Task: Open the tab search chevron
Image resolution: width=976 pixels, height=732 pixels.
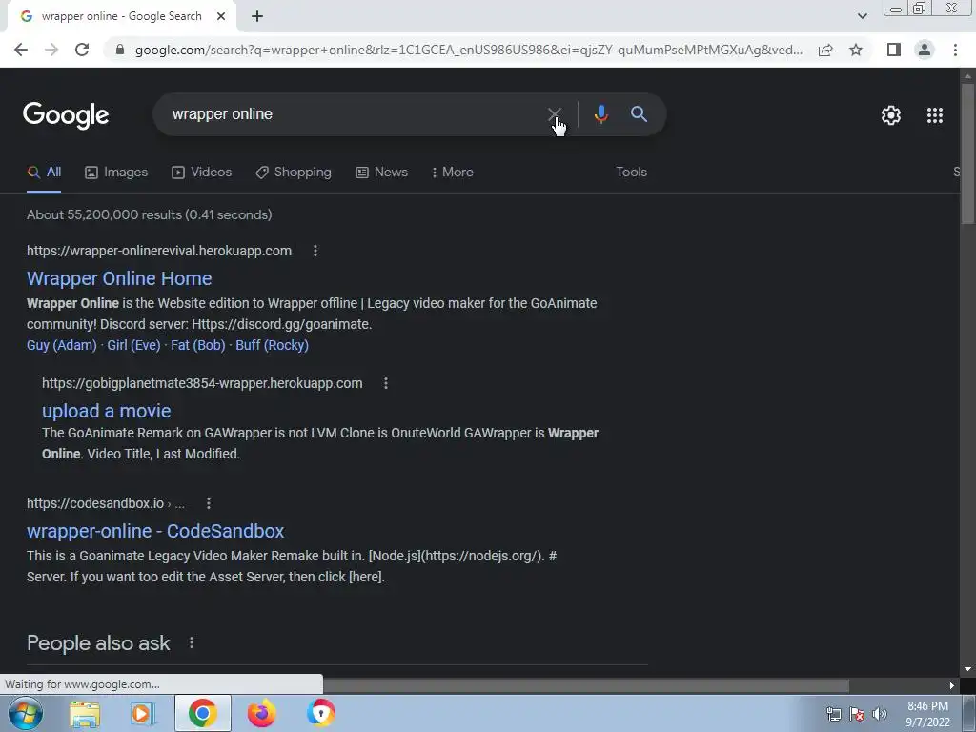Action: tap(862, 16)
